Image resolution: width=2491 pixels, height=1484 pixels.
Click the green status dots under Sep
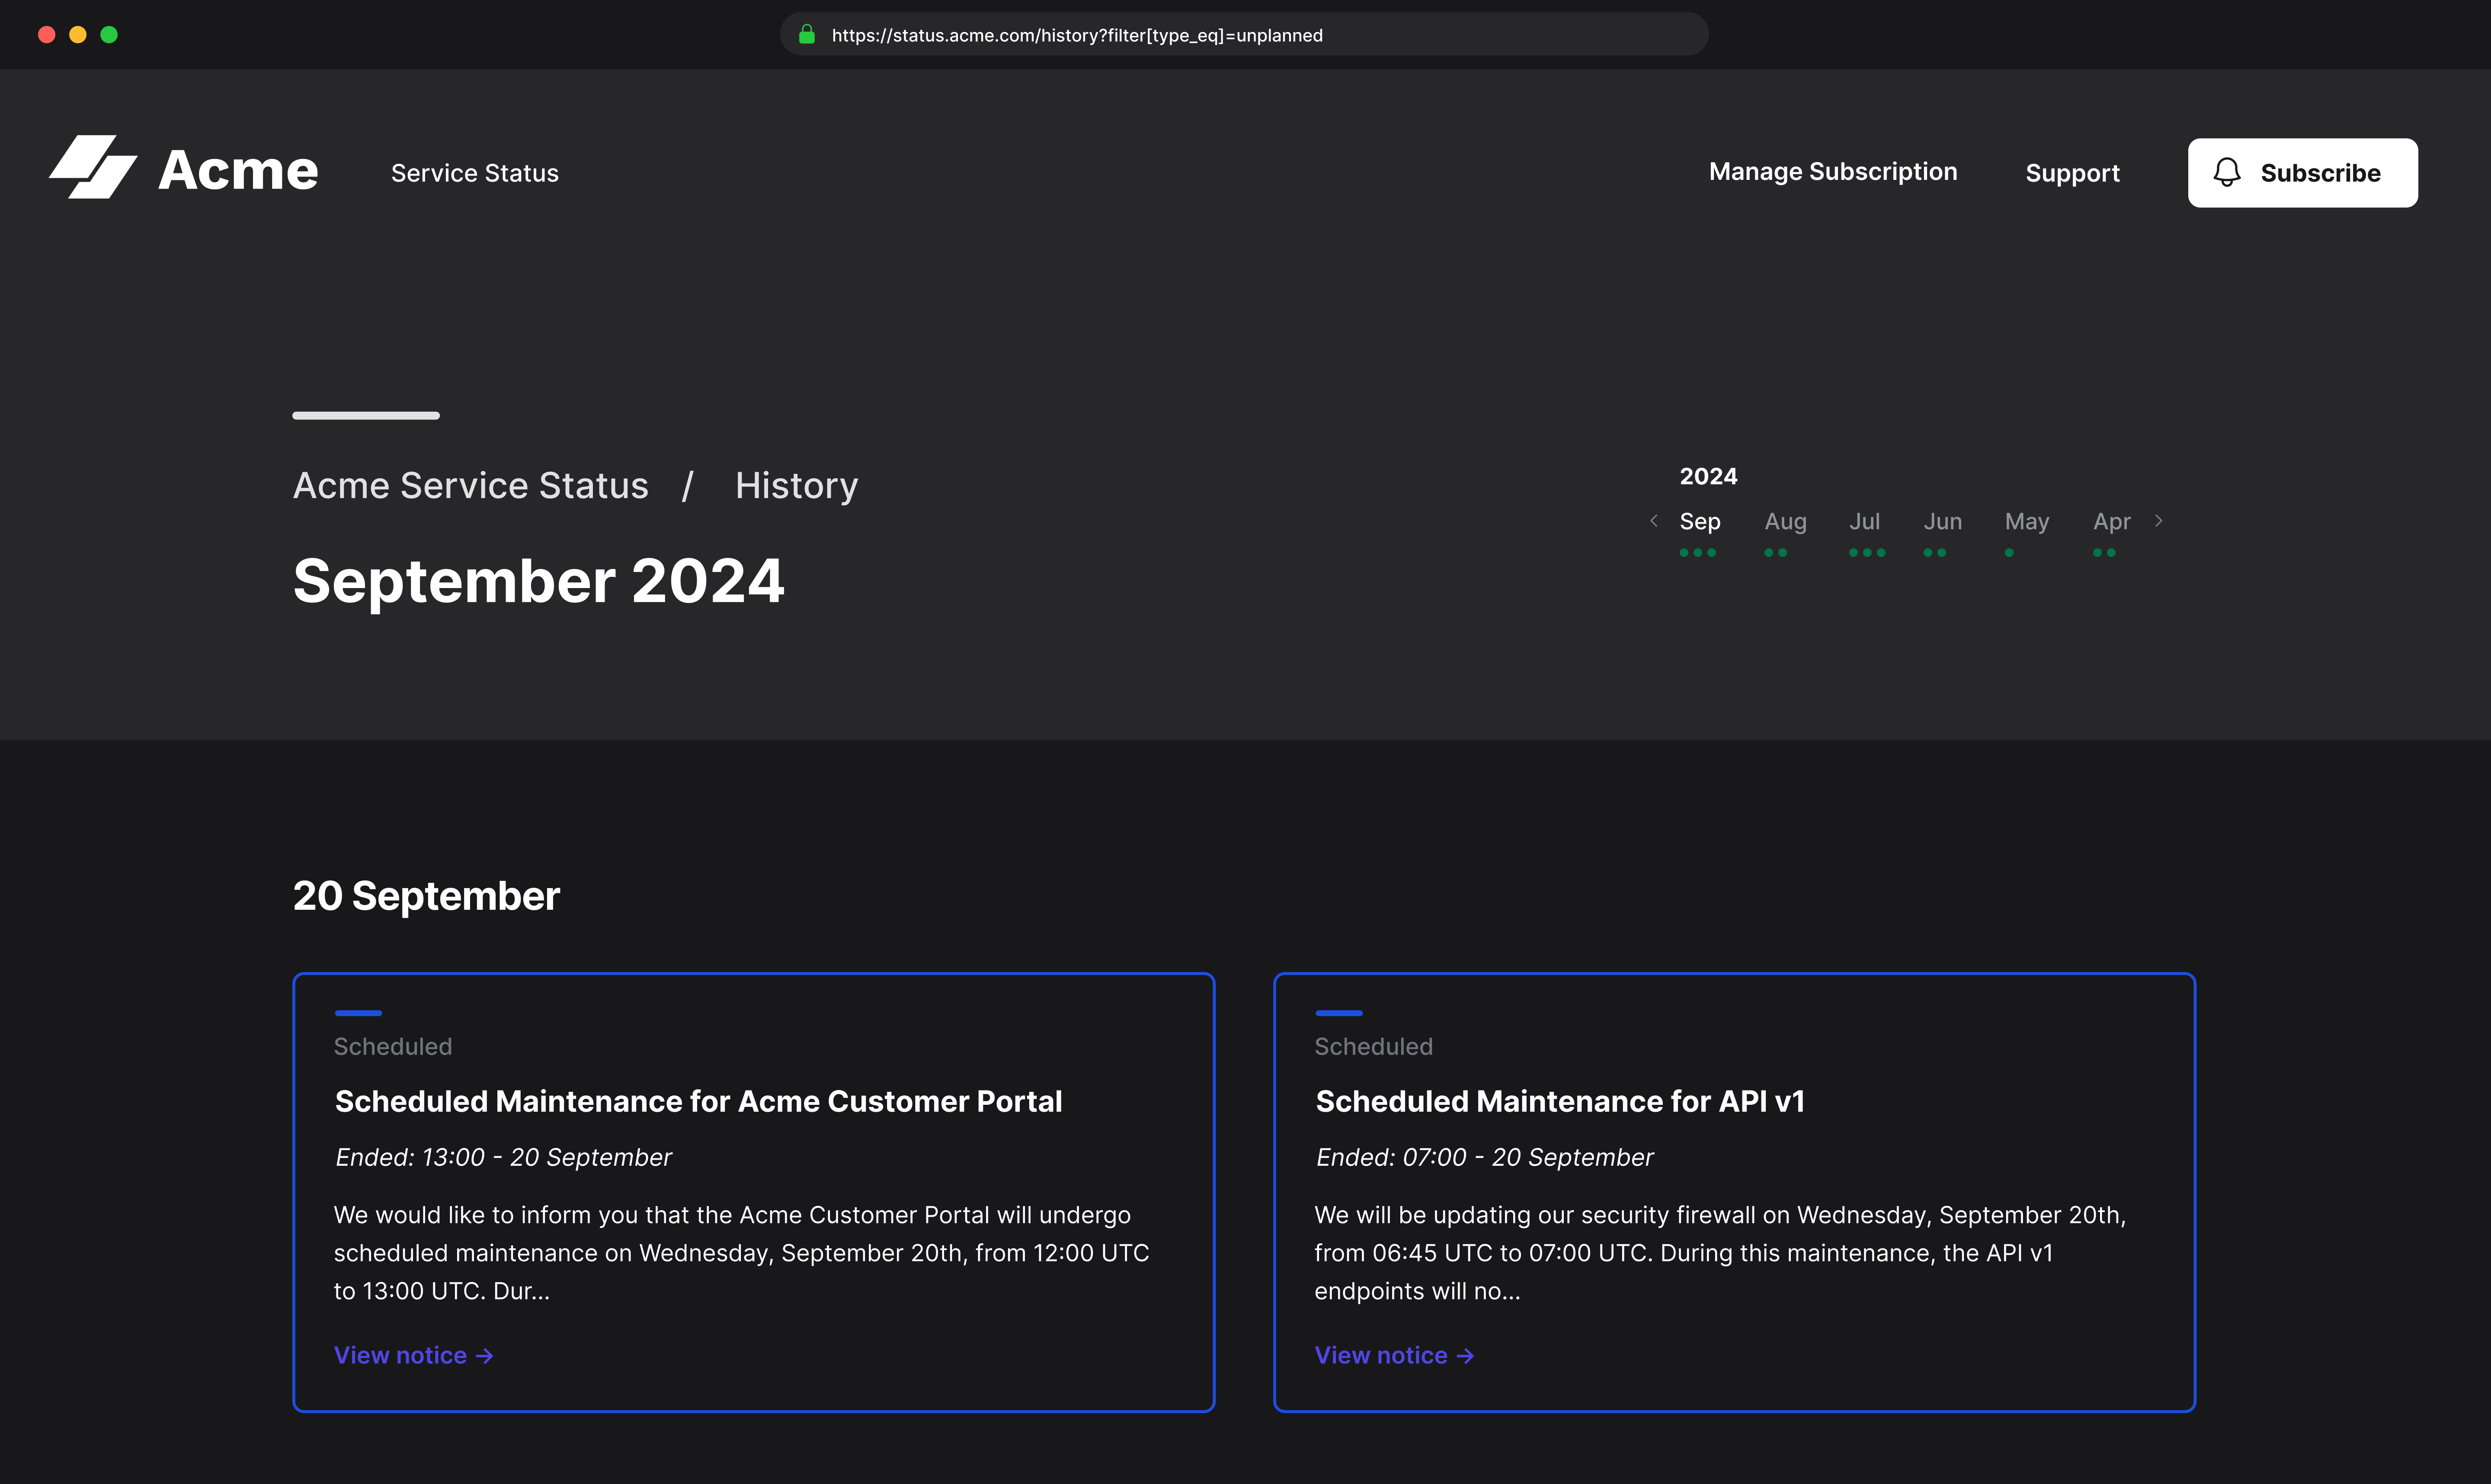[1698, 552]
